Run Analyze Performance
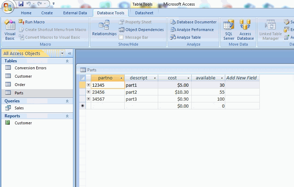294x187 pixels. pyautogui.click(x=192, y=30)
